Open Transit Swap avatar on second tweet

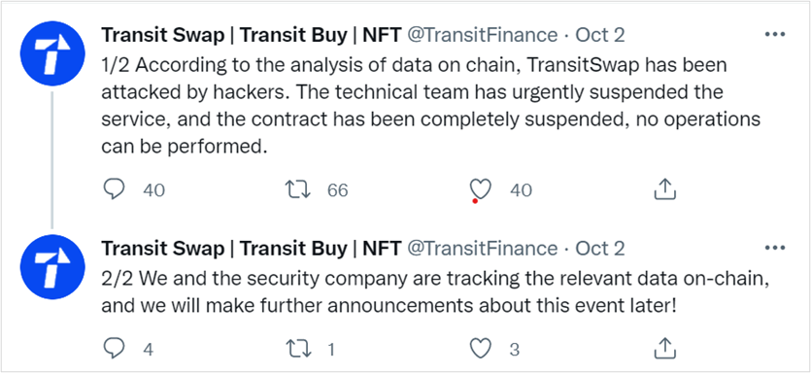[52, 267]
